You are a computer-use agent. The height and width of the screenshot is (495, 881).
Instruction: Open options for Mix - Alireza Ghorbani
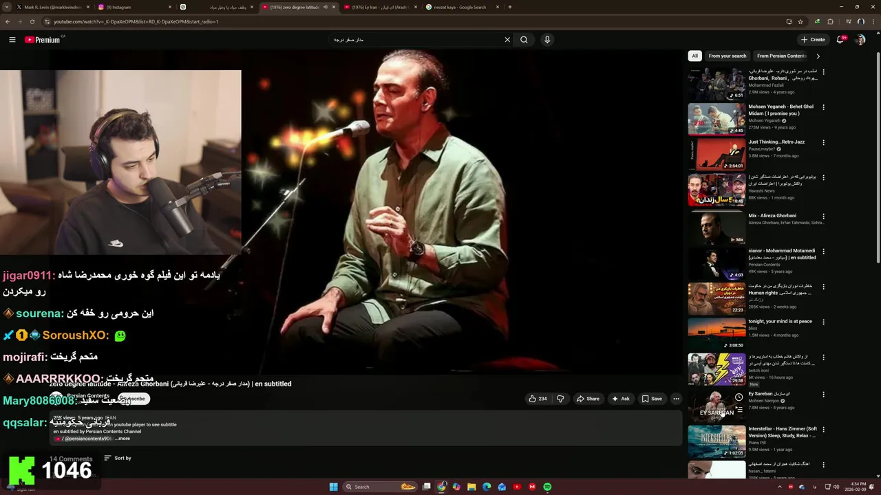pos(823,216)
